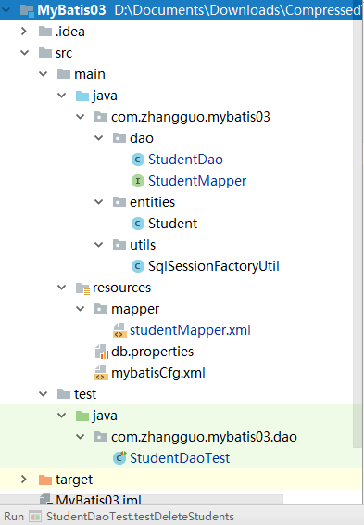The height and width of the screenshot is (525, 364).
Task: Collapse the resources folder
Action: [61, 288]
